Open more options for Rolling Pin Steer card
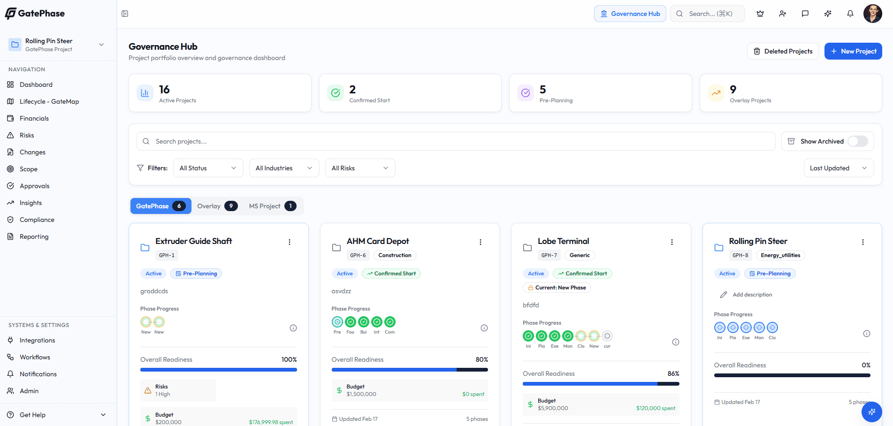 click(x=863, y=242)
